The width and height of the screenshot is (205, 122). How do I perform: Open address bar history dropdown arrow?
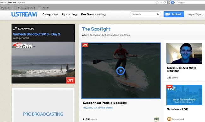click(x=161, y=2)
